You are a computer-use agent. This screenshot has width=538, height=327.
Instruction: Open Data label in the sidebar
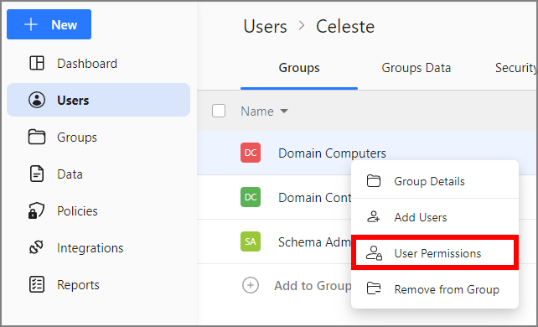(70, 174)
